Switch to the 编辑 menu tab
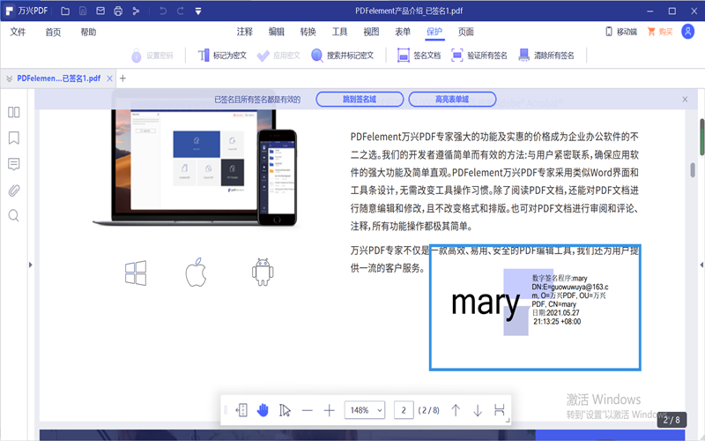 point(276,32)
